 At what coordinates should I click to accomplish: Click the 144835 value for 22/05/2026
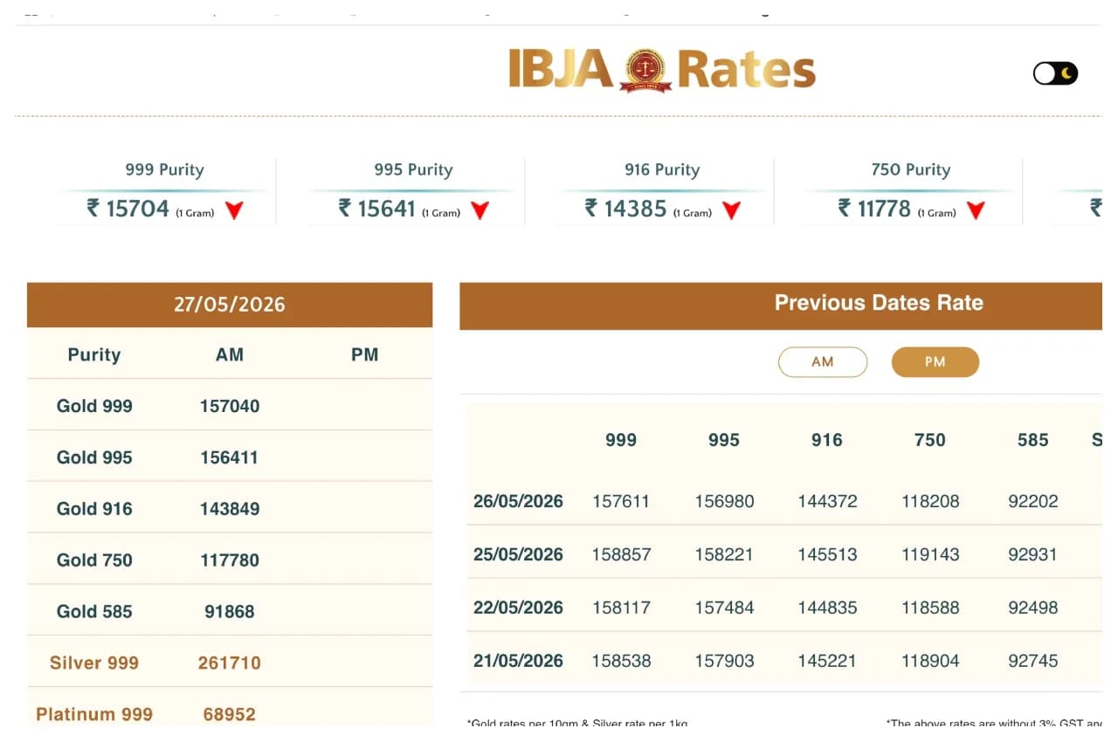[x=827, y=608]
